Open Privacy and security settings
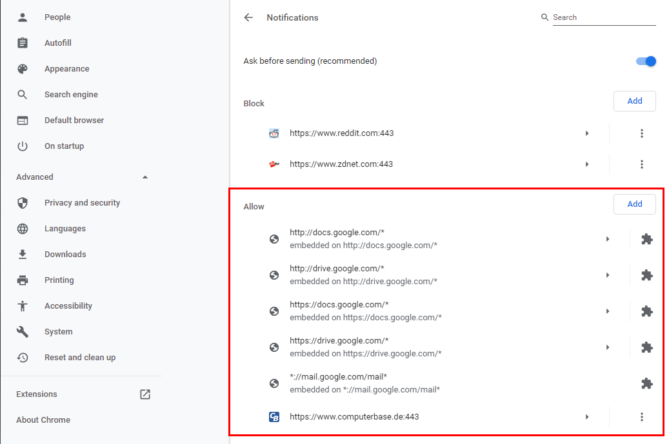The width and height of the screenshot is (669, 444). (x=83, y=203)
